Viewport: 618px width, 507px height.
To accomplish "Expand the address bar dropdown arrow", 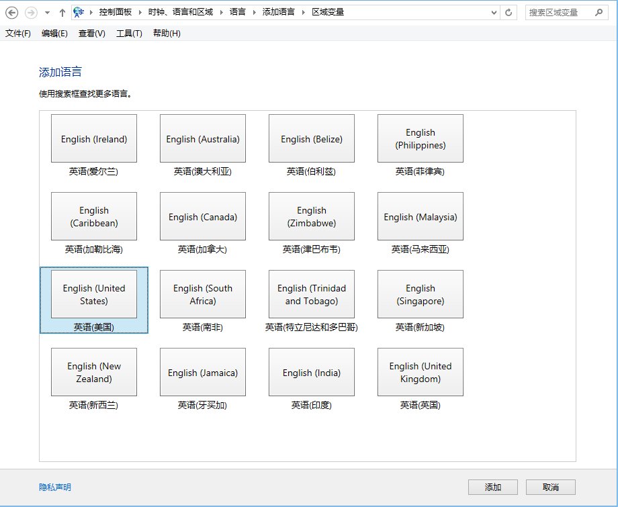I will (494, 11).
